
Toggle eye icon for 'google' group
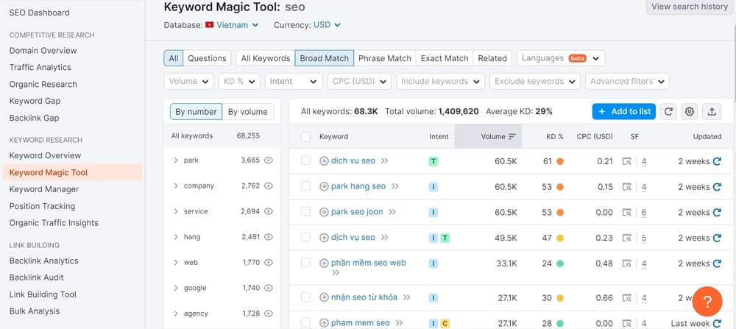[x=269, y=289]
